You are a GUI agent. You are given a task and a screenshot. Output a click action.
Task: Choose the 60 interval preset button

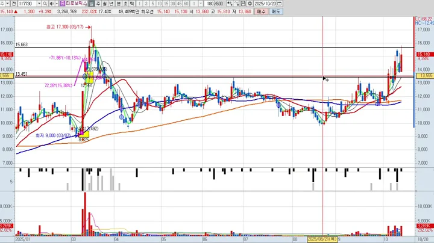(186, 4)
